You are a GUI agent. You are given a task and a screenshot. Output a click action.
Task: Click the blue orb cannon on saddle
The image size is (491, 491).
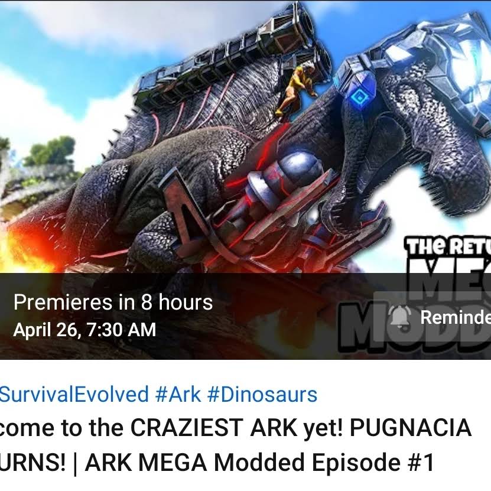297,169
